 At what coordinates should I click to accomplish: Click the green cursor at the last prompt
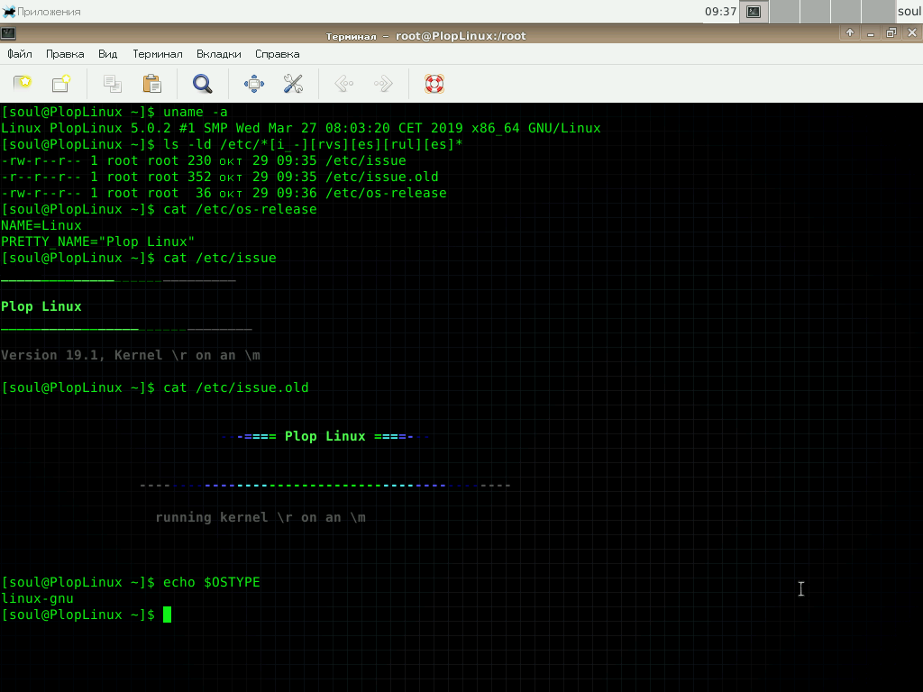tap(167, 615)
